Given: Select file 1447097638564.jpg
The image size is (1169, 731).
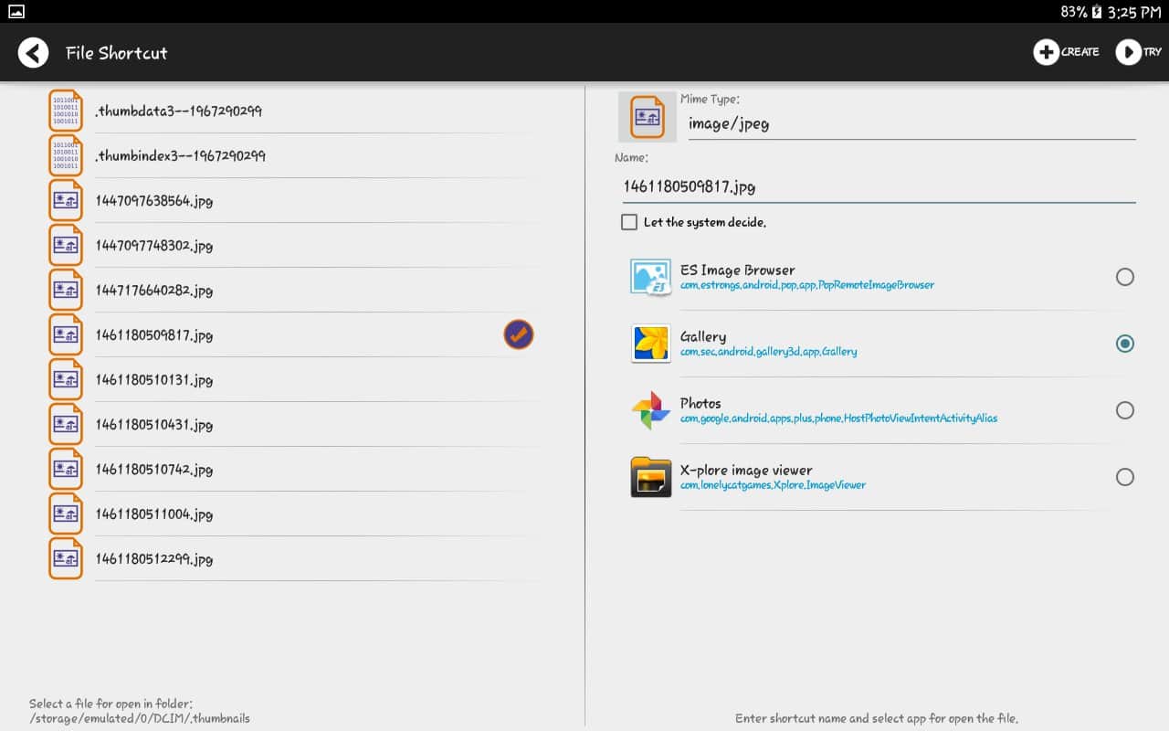Looking at the screenshot, I should point(153,201).
